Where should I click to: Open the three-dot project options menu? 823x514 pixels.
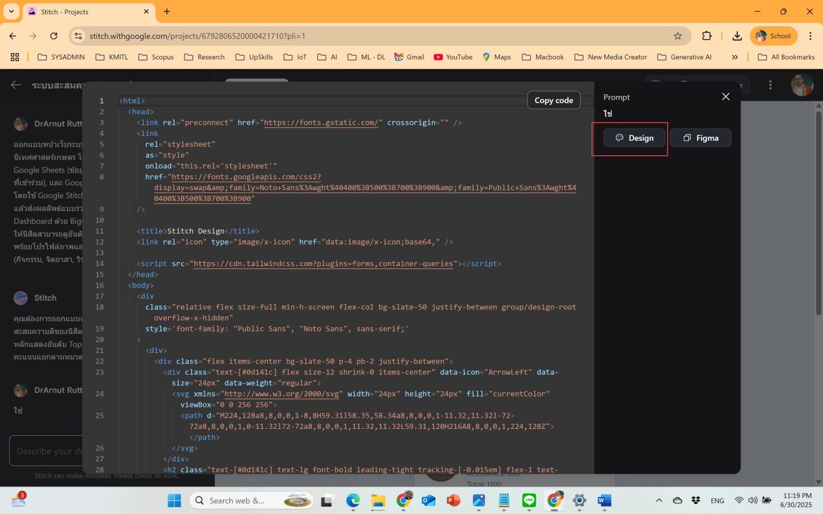(x=770, y=85)
